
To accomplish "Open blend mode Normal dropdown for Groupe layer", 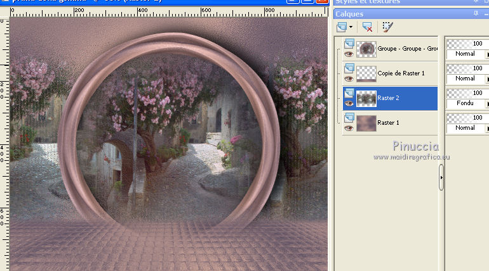I will (467, 54).
